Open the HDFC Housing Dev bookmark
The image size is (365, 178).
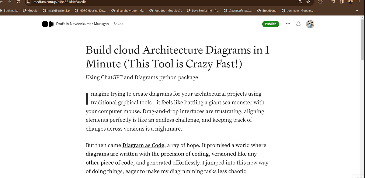(x=90, y=11)
